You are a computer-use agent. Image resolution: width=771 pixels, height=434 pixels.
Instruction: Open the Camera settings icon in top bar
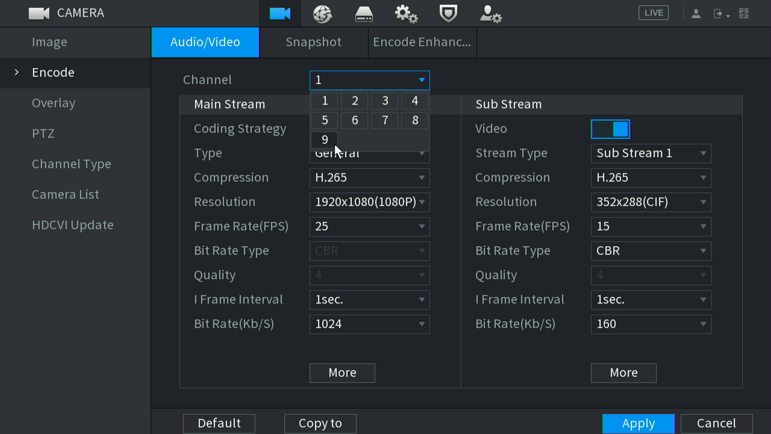coord(280,14)
